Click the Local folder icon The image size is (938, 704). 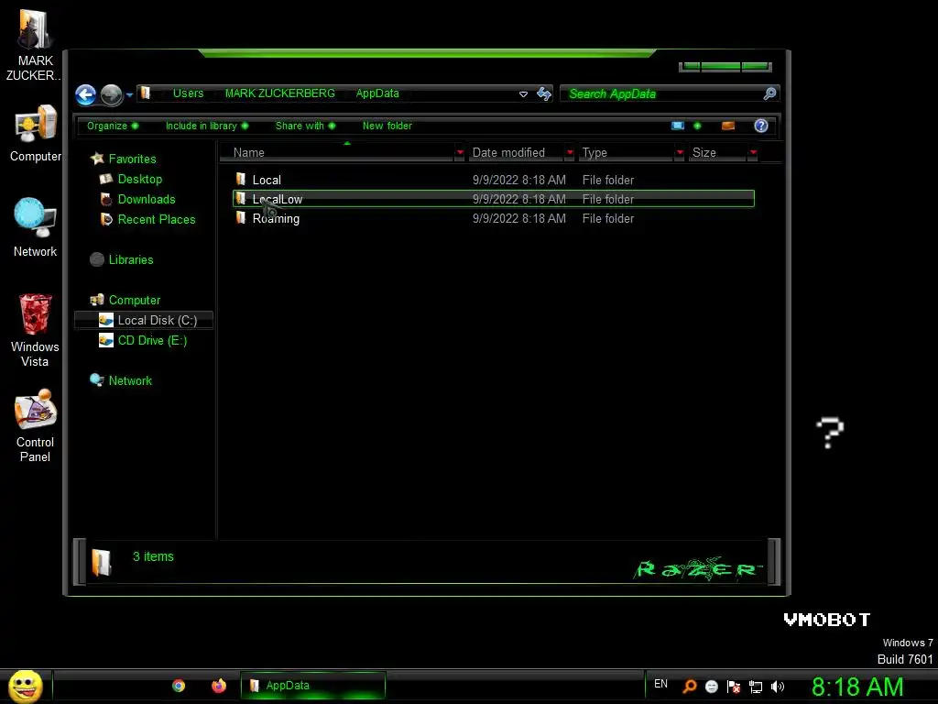tap(241, 179)
